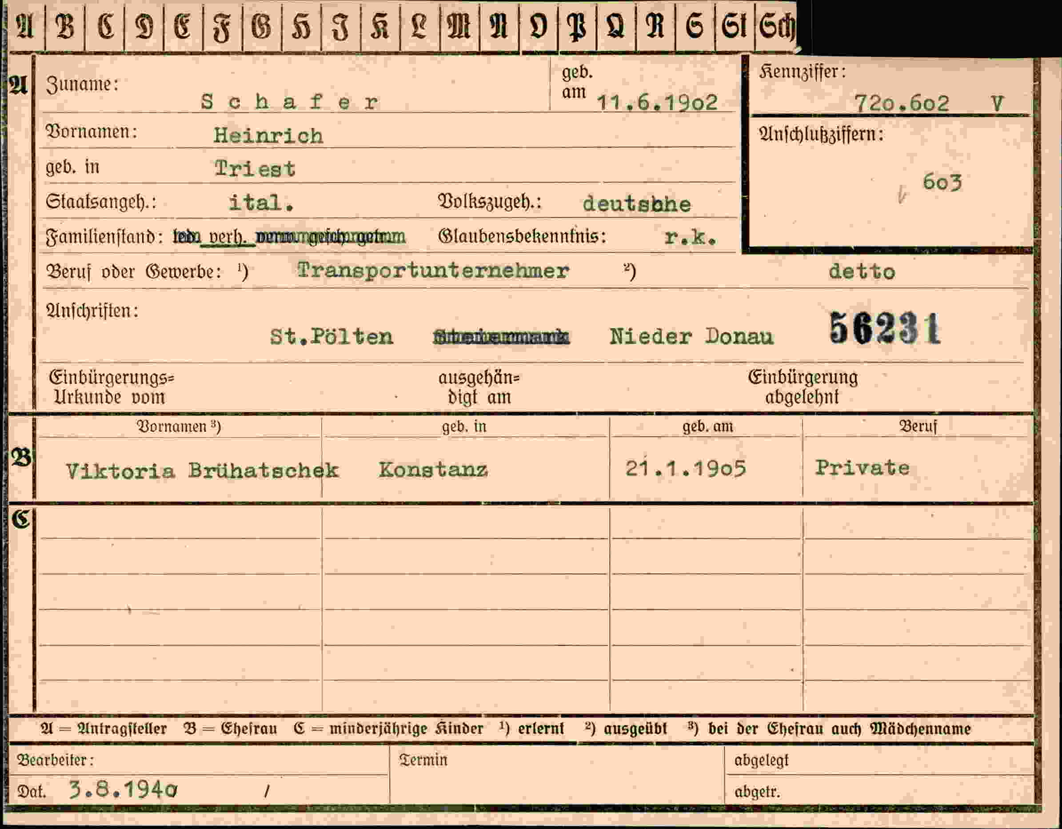Select the 'Sch' alphabet tab at top

click(777, 26)
